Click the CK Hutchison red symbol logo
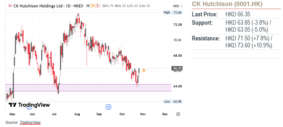Viewport: 283px width, 127px height. point(10,6)
